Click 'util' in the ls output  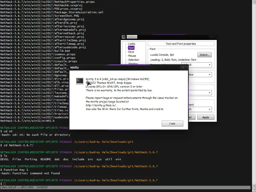point(108,159)
